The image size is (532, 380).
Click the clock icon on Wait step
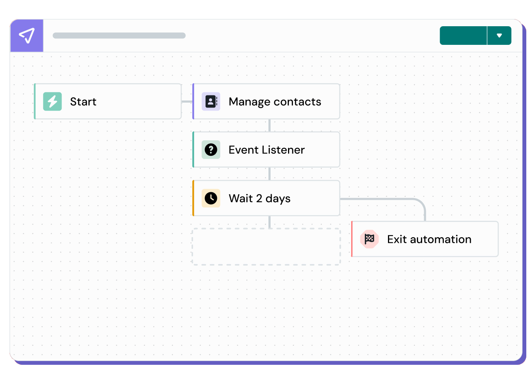tap(211, 198)
